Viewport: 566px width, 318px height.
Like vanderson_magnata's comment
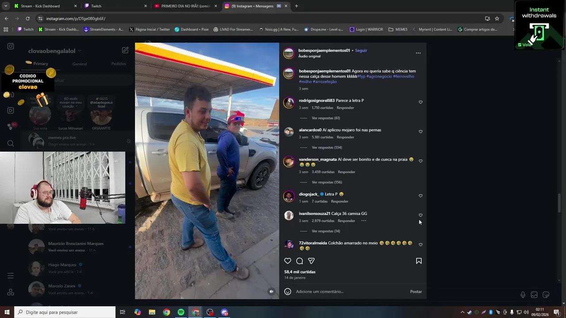[421, 161]
